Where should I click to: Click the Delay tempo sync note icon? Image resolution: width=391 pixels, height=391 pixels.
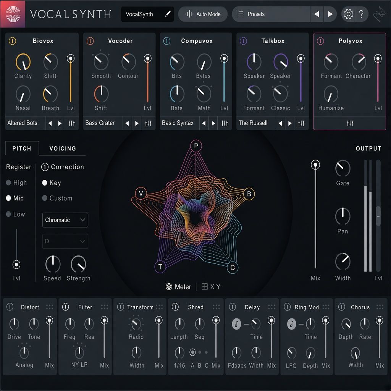click(x=236, y=324)
